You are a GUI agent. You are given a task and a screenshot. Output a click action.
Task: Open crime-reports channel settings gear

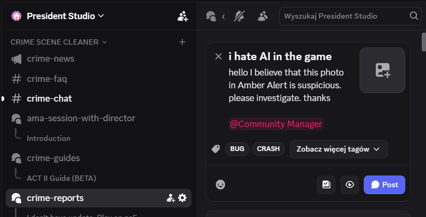pos(182,198)
